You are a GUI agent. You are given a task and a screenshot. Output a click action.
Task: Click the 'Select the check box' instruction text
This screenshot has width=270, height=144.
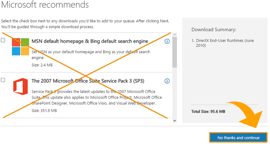point(85,24)
